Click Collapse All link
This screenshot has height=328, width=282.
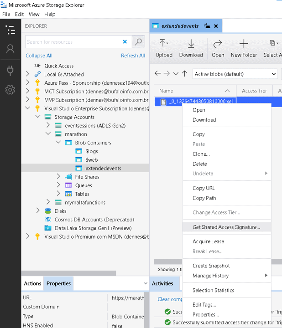[39, 56]
